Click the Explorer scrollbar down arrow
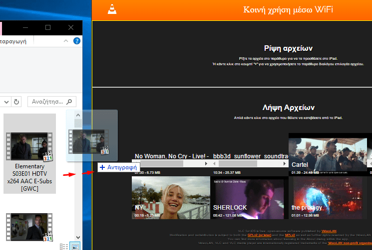This screenshot has width=372, height=250. click(78, 237)
